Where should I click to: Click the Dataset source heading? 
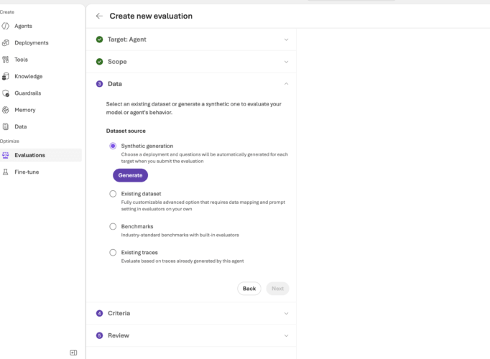tap(126, 131)
